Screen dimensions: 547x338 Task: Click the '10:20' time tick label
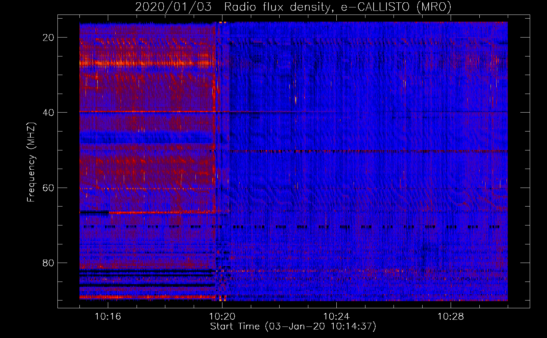pos(222,317)
